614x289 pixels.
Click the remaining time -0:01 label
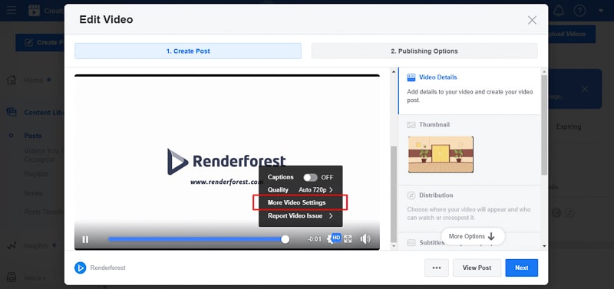[x=315, y=239]
